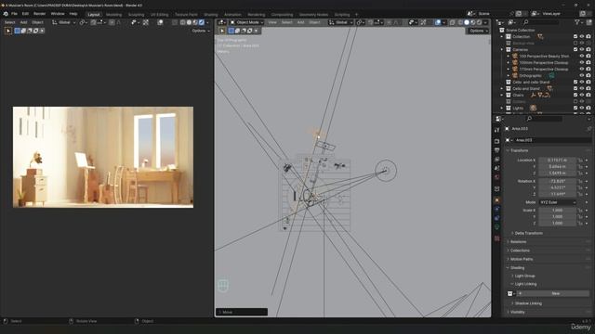The image size is (595, 334).
Task: Open Object Mode dropdown in right viewport
Action: click(246, 22)
